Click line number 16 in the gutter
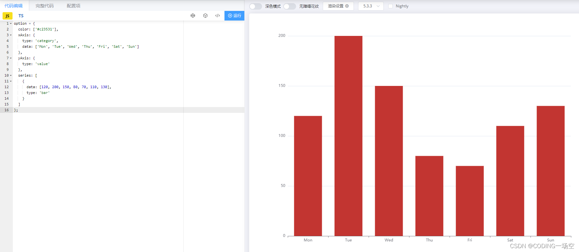Screen dimensions: 579x252 (x=7, y=110)
